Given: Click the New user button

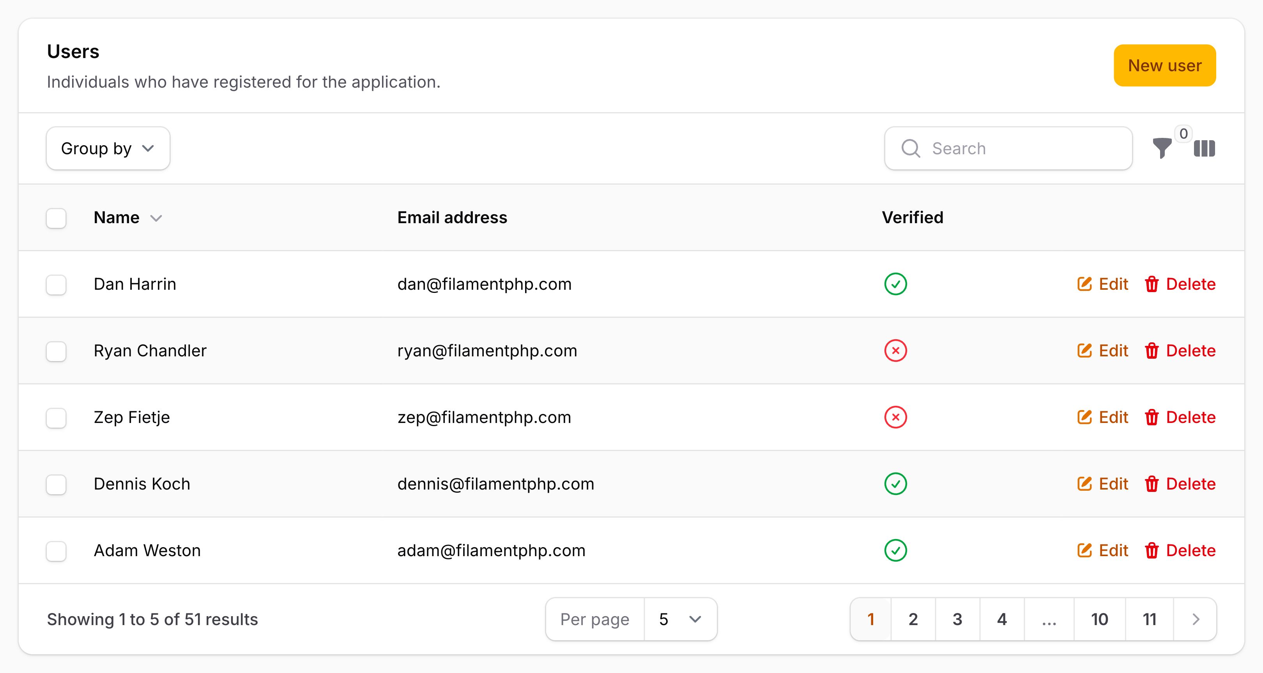Looking at the screenshot, I should 1164,66.
